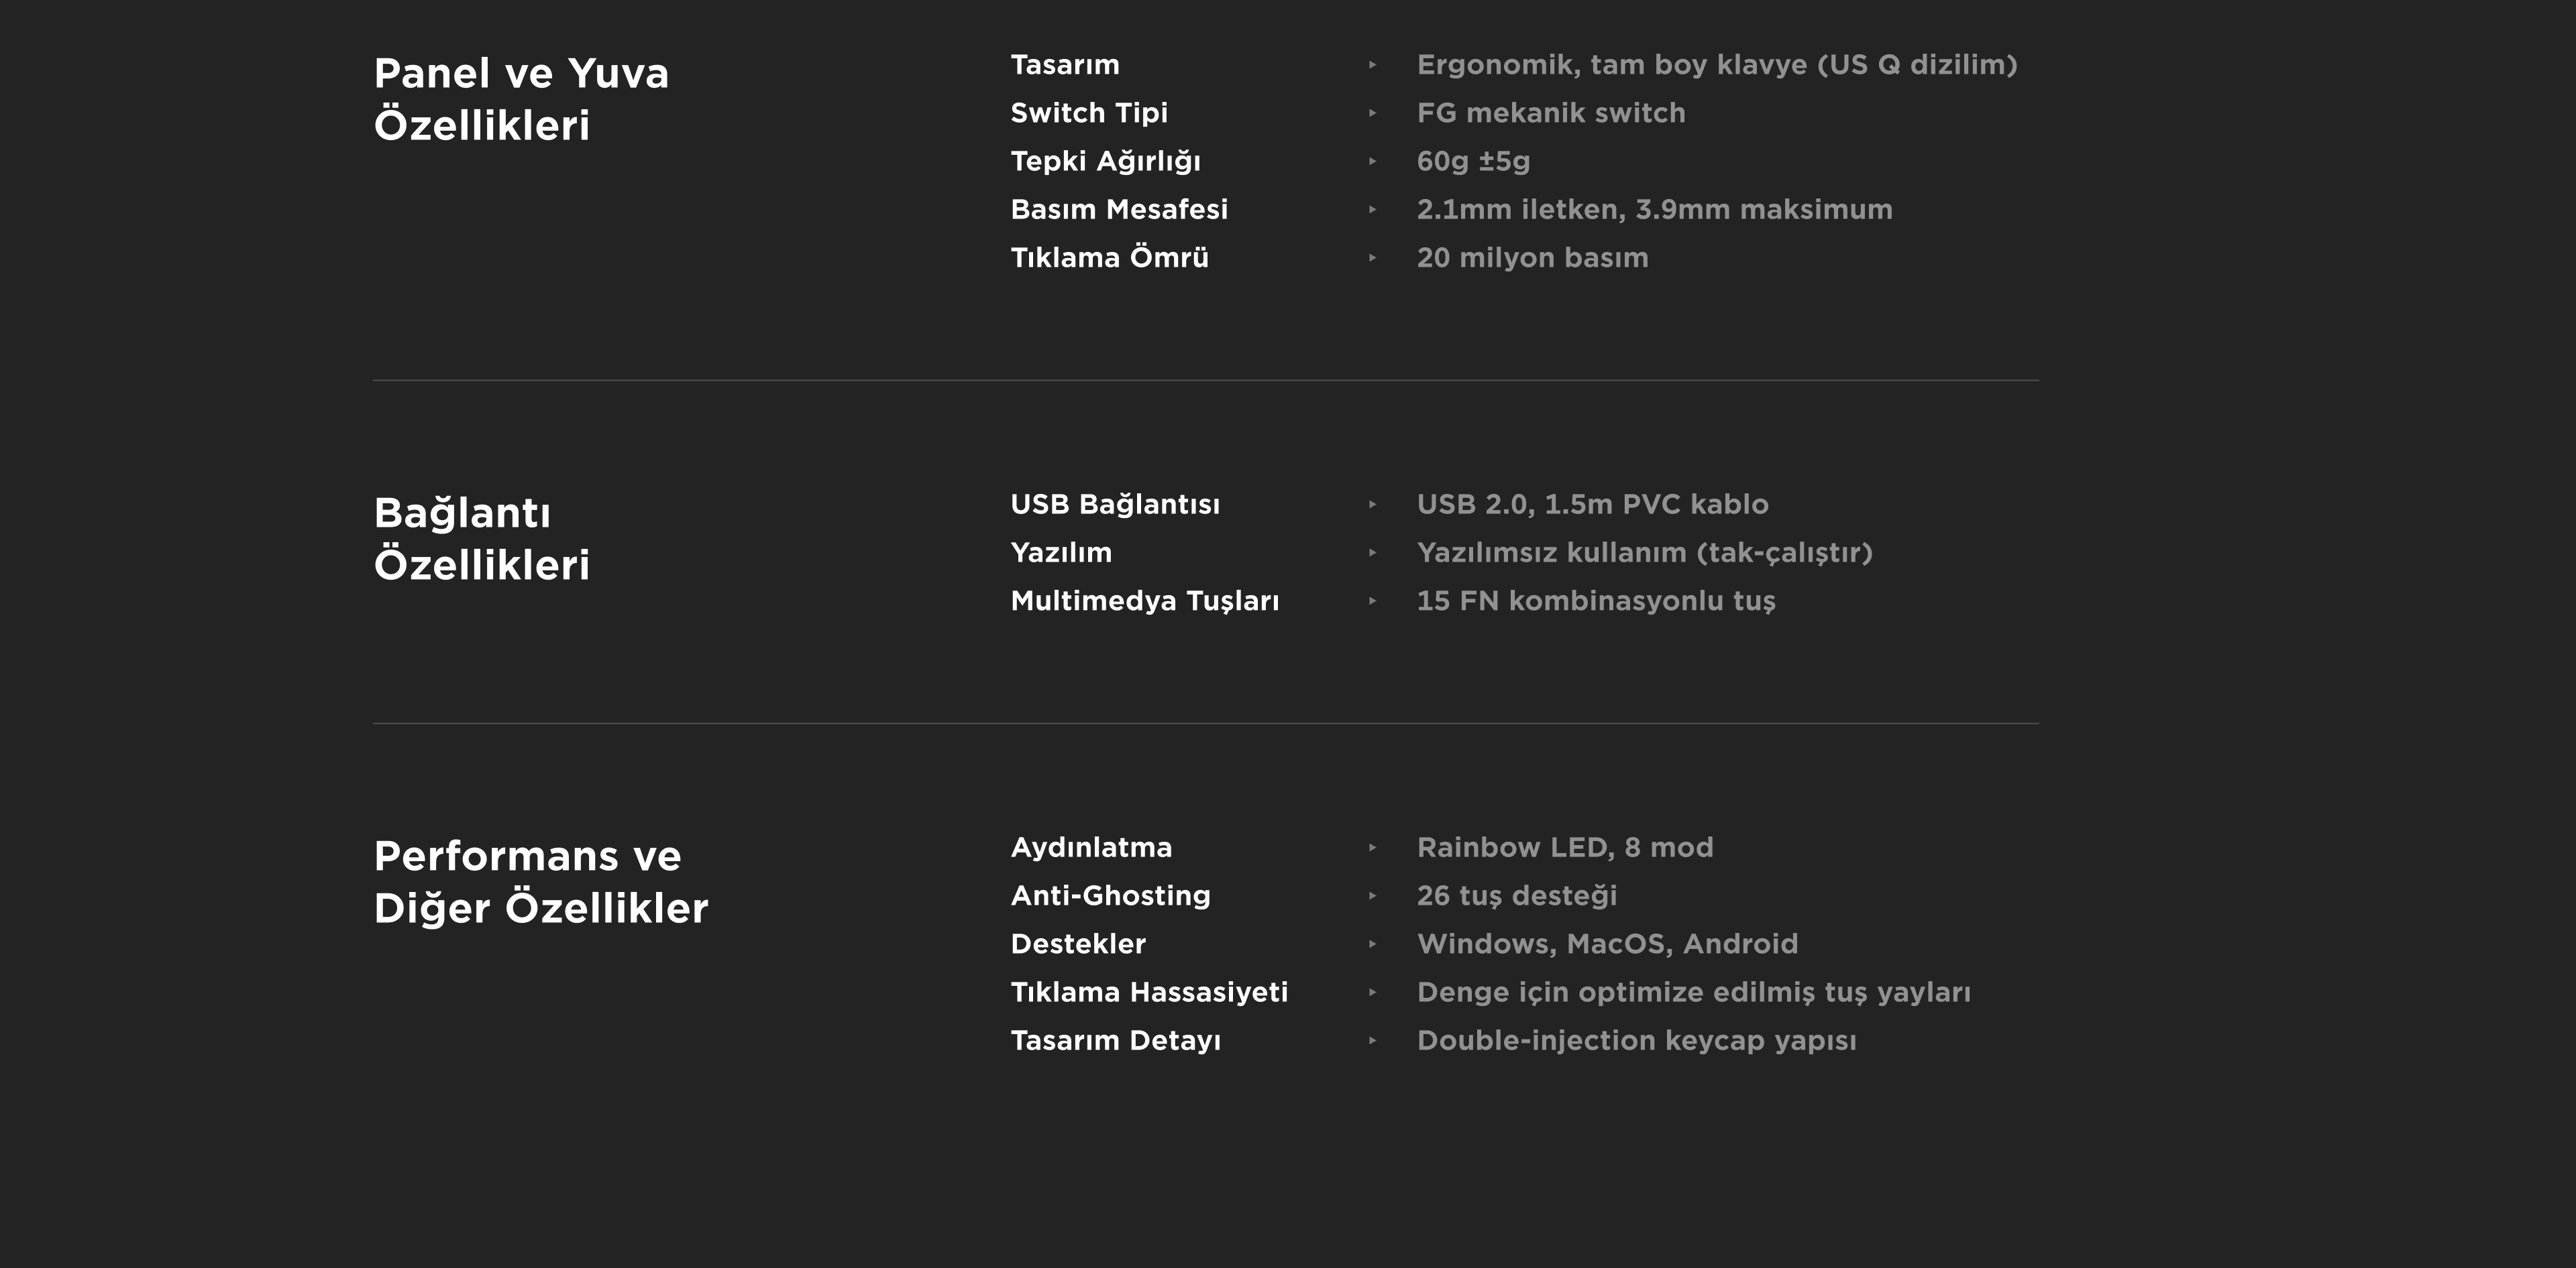Select the Performans ve Diğer Özellikler heading
Viewport: 2576px width, 1268px height.
(x=540, y=882)
